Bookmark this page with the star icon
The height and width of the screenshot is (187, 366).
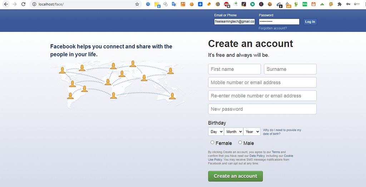[137, 4]
